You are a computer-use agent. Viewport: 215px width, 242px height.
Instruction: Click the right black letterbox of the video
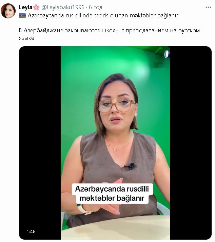(x=191, y=143)
